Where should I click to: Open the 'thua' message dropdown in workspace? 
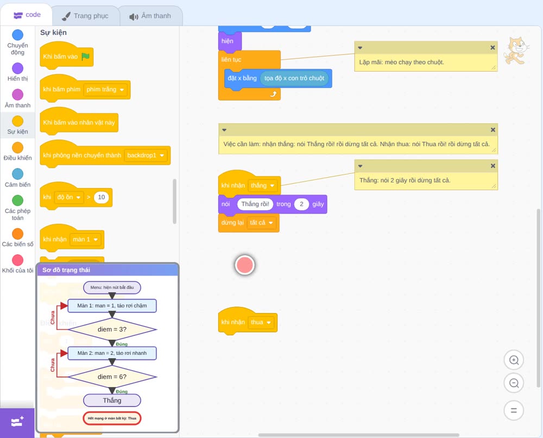[x=261, y=322]
